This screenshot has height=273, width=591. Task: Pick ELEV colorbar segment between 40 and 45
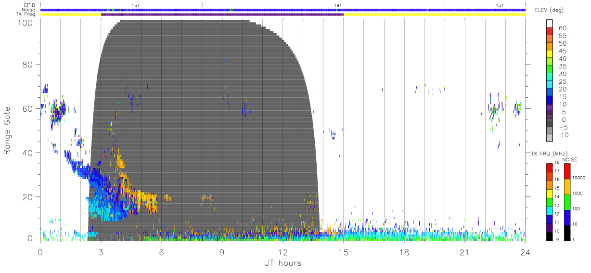pyautogui.click(x=550, y=55)
